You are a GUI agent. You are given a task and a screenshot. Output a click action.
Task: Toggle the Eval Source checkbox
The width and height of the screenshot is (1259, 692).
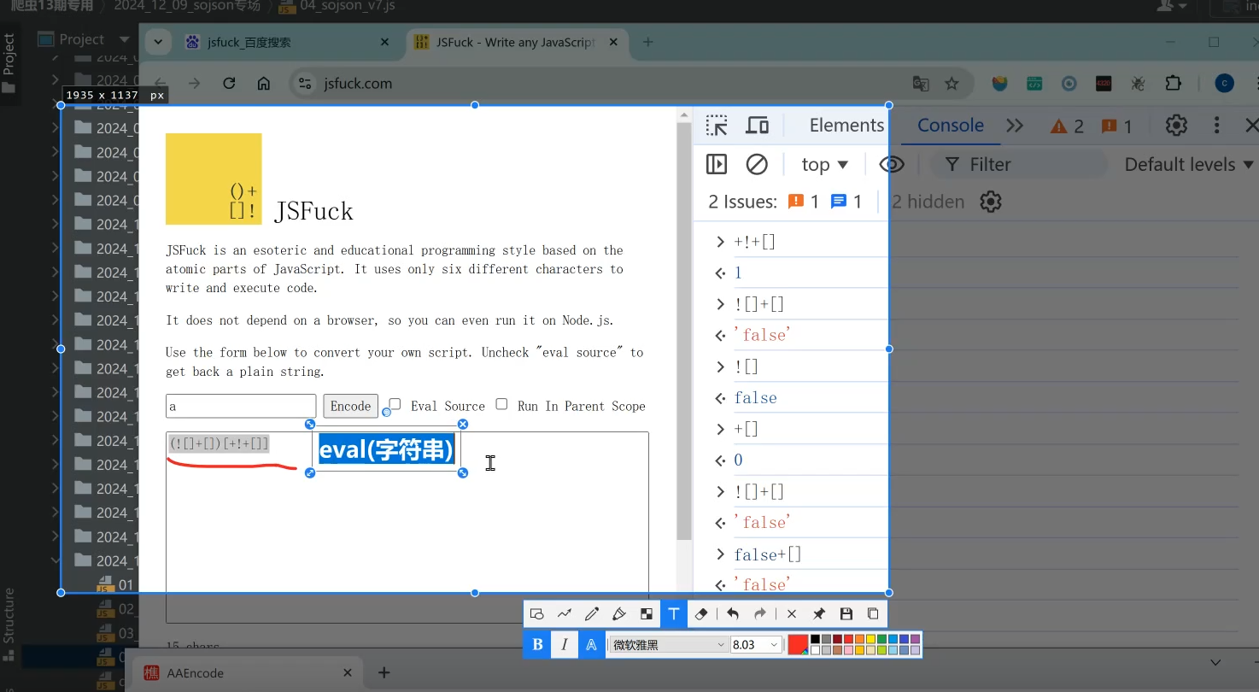pyautogui.click(x=395, y=404)
